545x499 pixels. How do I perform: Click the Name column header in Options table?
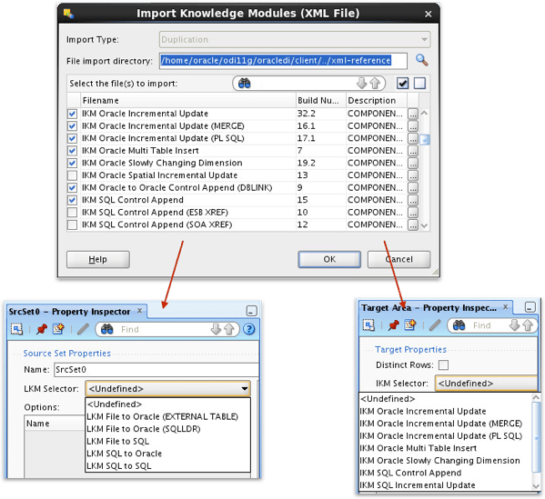[x=55, y=424]
